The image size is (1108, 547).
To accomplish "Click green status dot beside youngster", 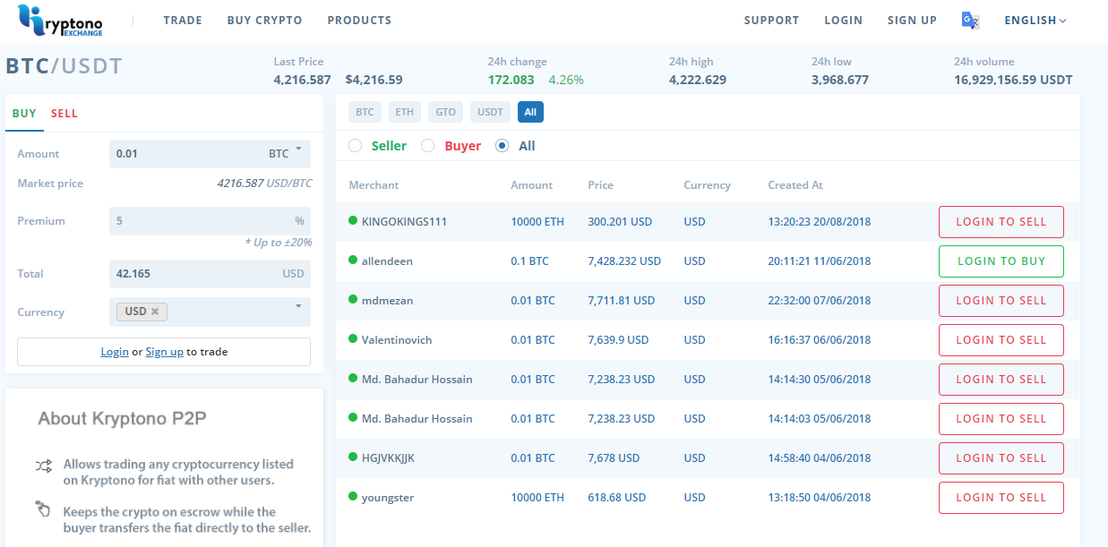I will pyautogui.click(x=353, y=497).
